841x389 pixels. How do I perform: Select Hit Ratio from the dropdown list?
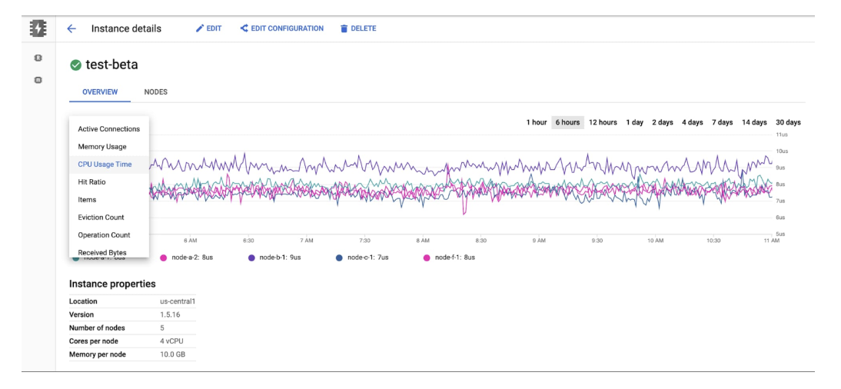pyautogui.click(x=91, y=182)
